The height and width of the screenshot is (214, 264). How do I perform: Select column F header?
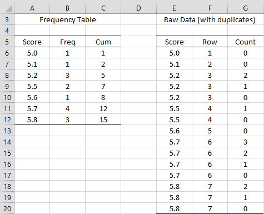click(x=210, y=8)
